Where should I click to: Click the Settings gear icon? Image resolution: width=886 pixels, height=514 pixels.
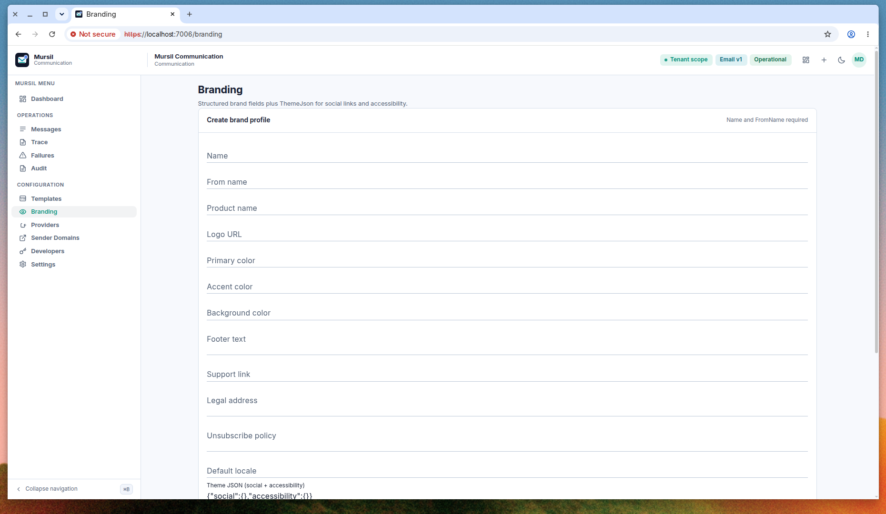(22, 265)
